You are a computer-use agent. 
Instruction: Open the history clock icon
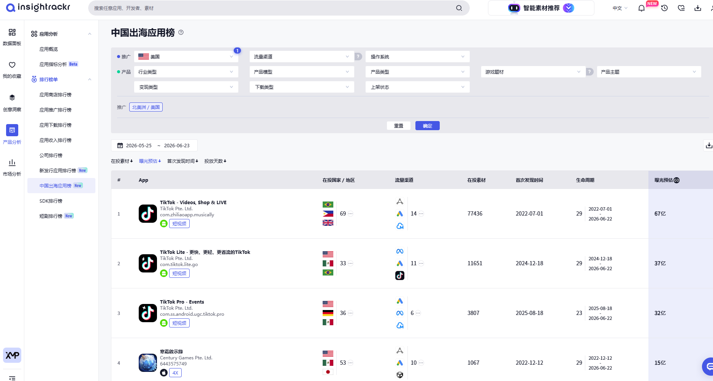[664, 8]
